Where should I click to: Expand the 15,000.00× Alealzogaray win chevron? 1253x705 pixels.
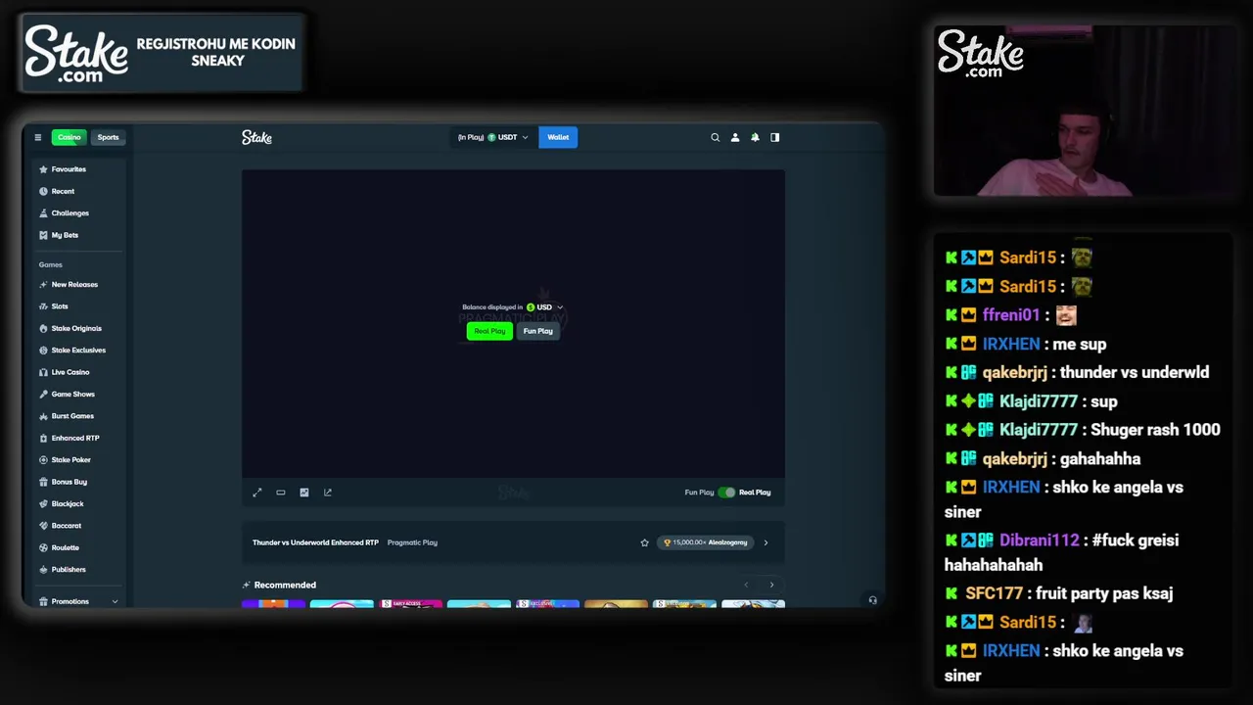click(766, 542)
